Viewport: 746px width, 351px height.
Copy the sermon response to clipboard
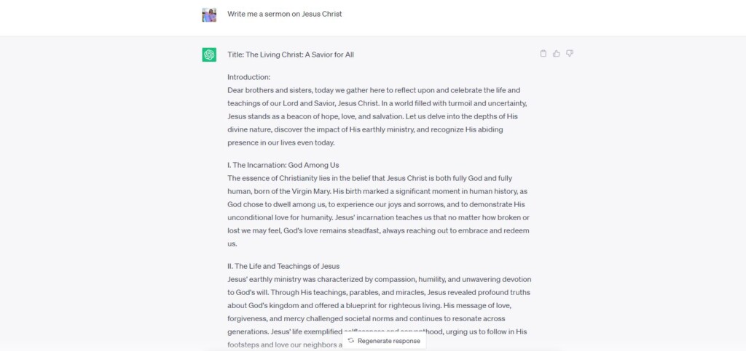pyautogui.click(x=543, y=53)
